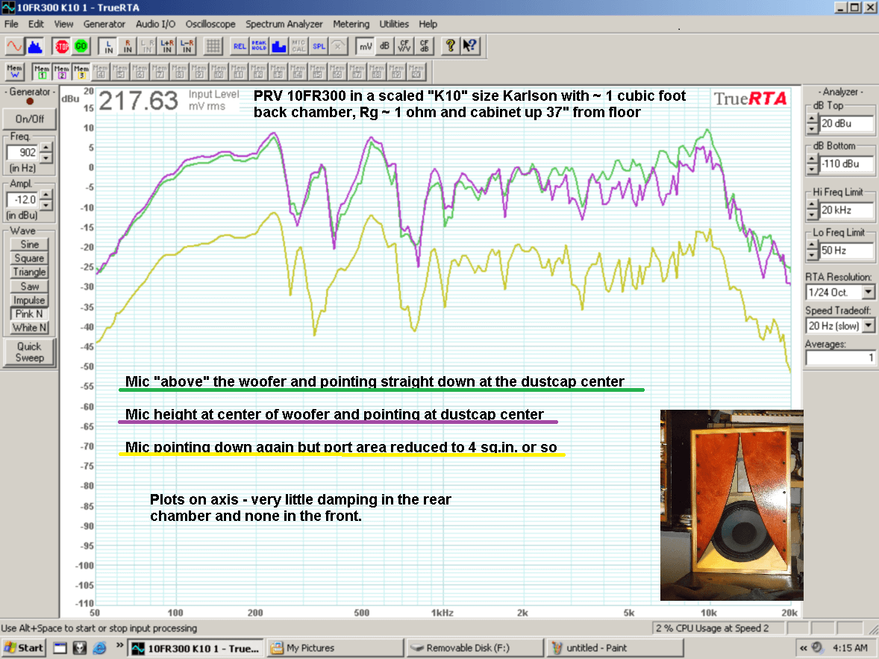The width and height of the screenshot is (879, 659).
Task: Select the CF dB icon
Action: [x=425, y=46]
